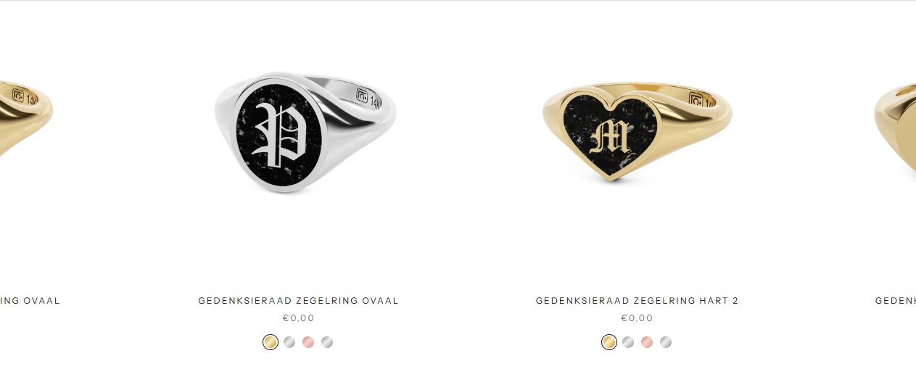Open the silver oval ring with letter P
The image size is (916, 382).
click(305, 134)
